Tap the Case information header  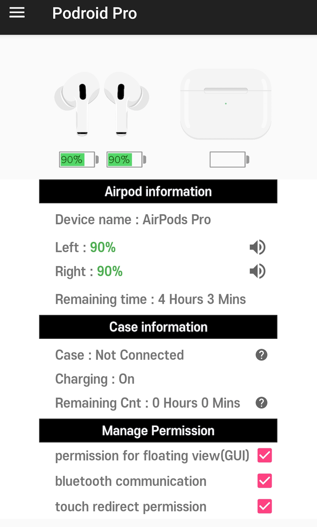158,327
